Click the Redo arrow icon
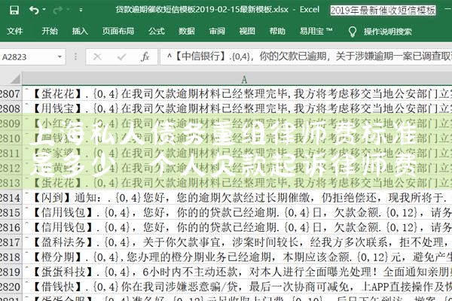Image resolution: width=452 pixels, height=301 pixels. pyautogui.click(x=58, y=11)
